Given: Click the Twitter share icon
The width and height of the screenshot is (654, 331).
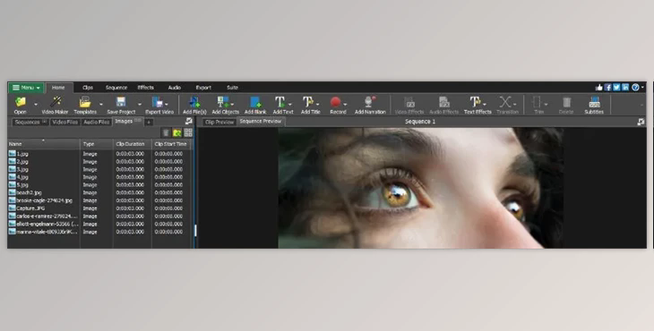Looking at the screenshot, I should point(617,88).
